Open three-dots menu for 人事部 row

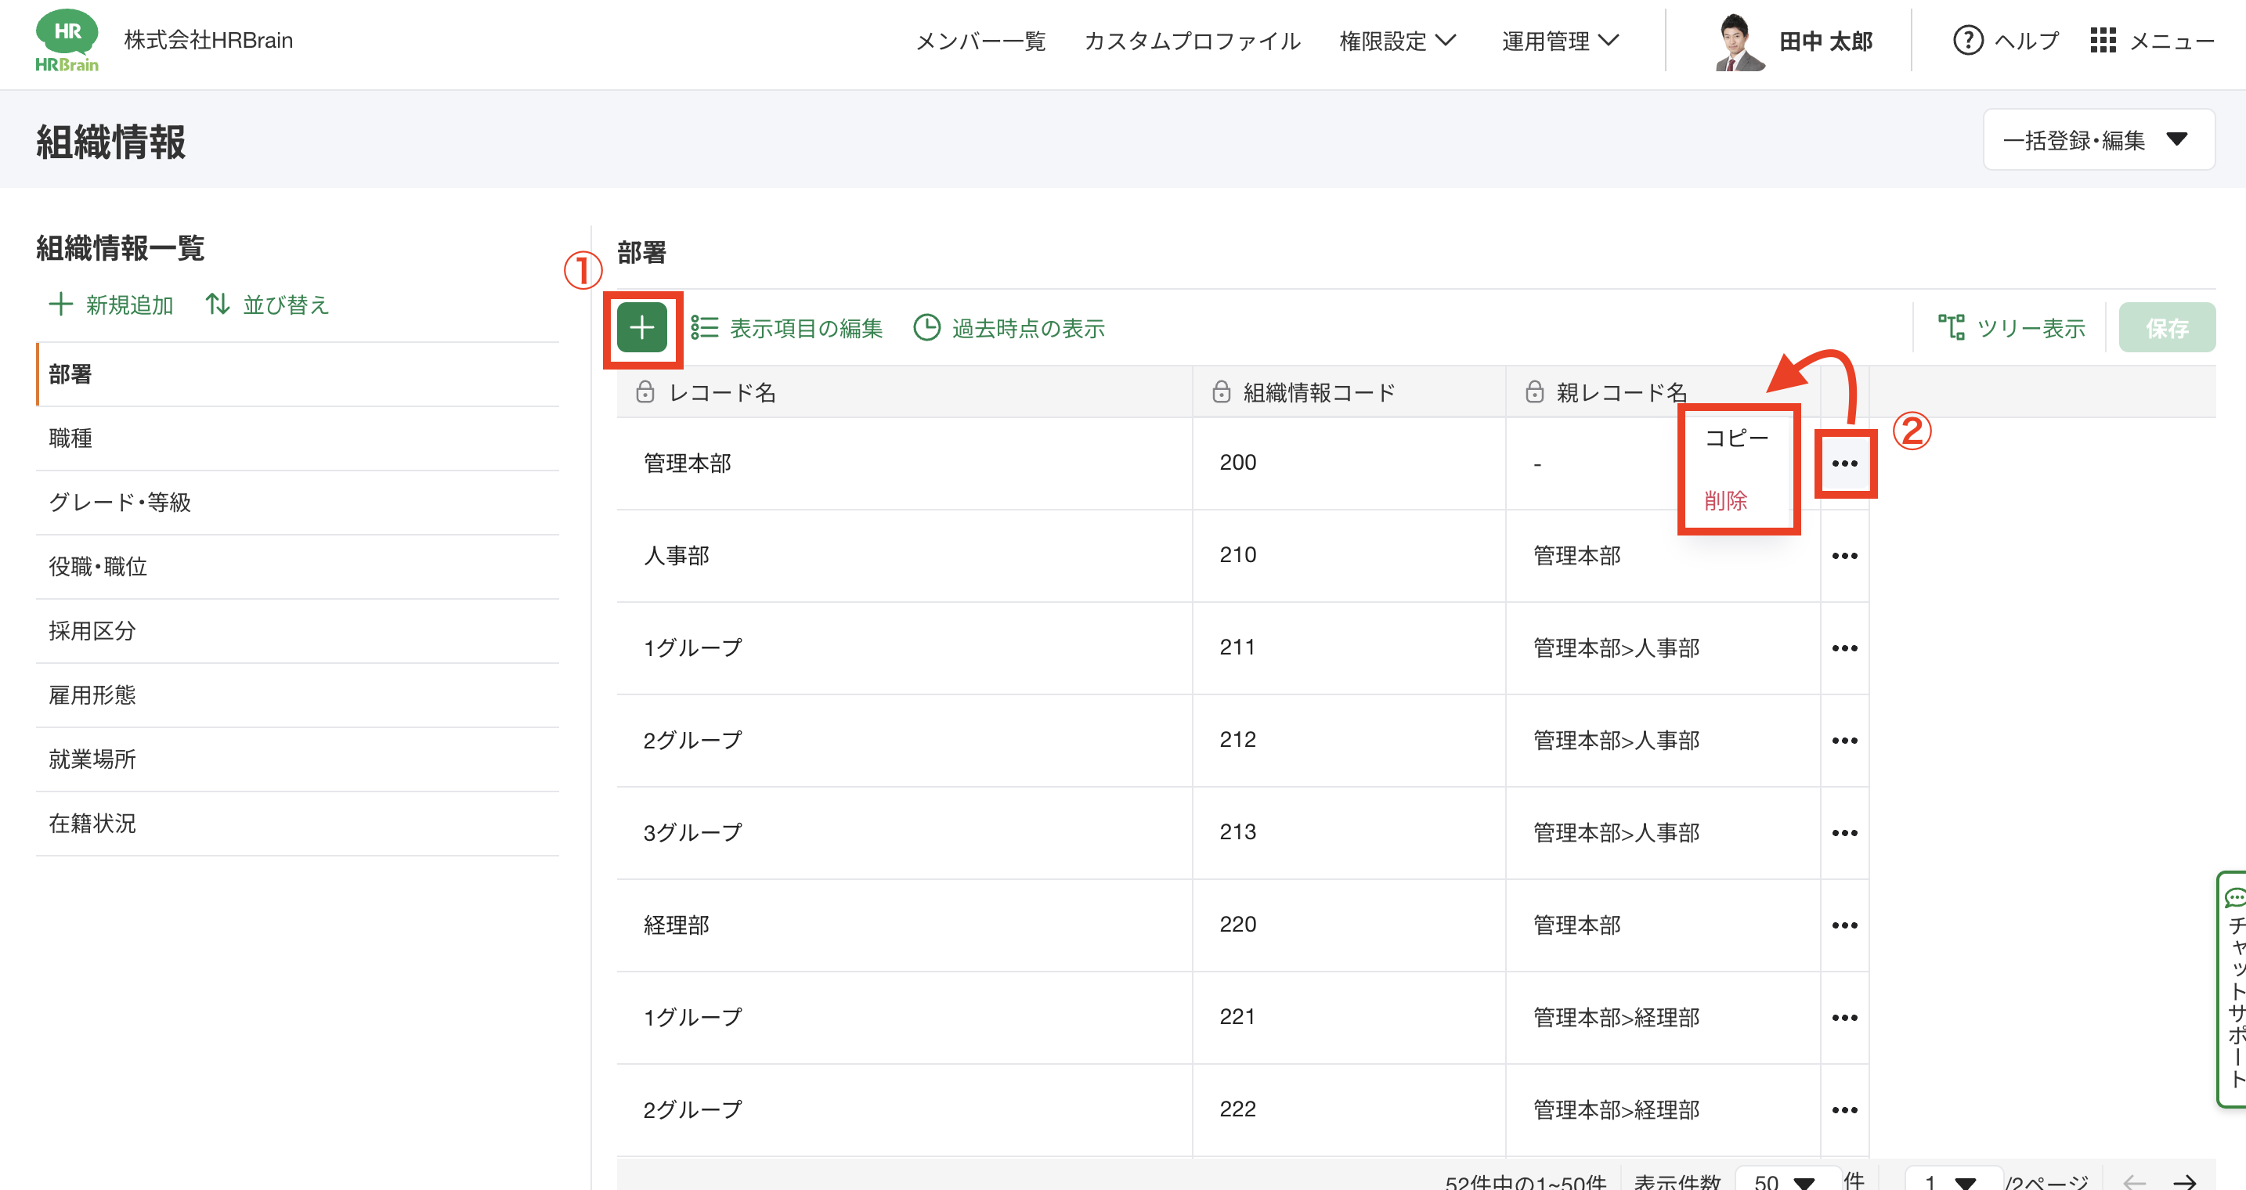pos(1844,556)
